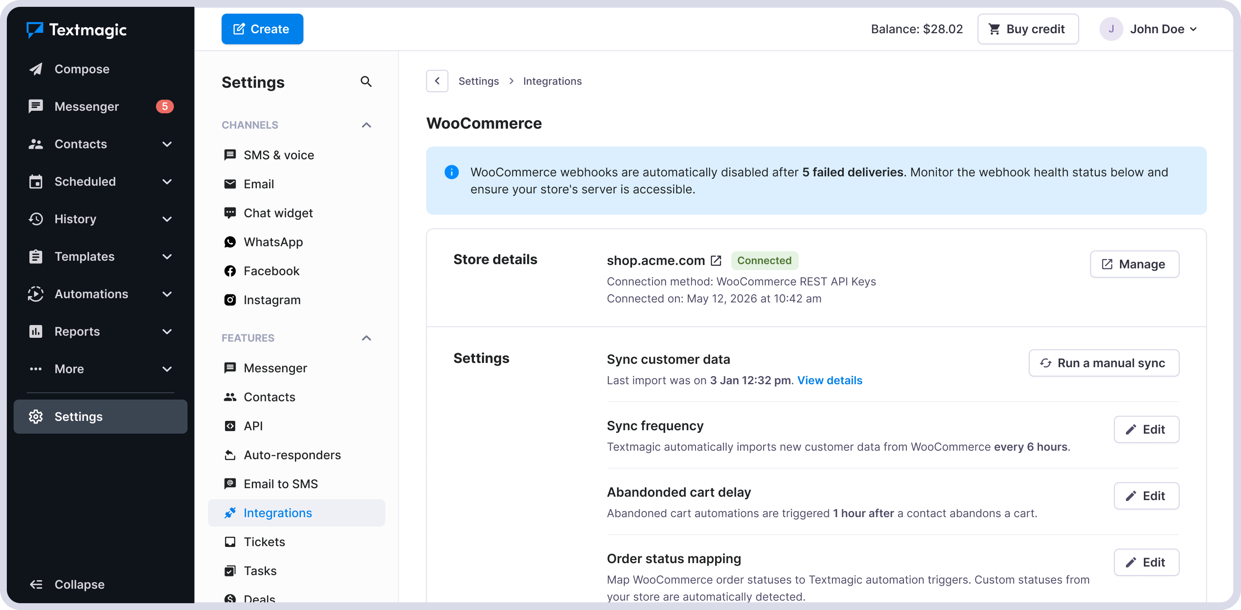The image size is (1241, 610).
Task: Expand the Contacts menu chevron in dark sidebar
Action: [167, 144]
